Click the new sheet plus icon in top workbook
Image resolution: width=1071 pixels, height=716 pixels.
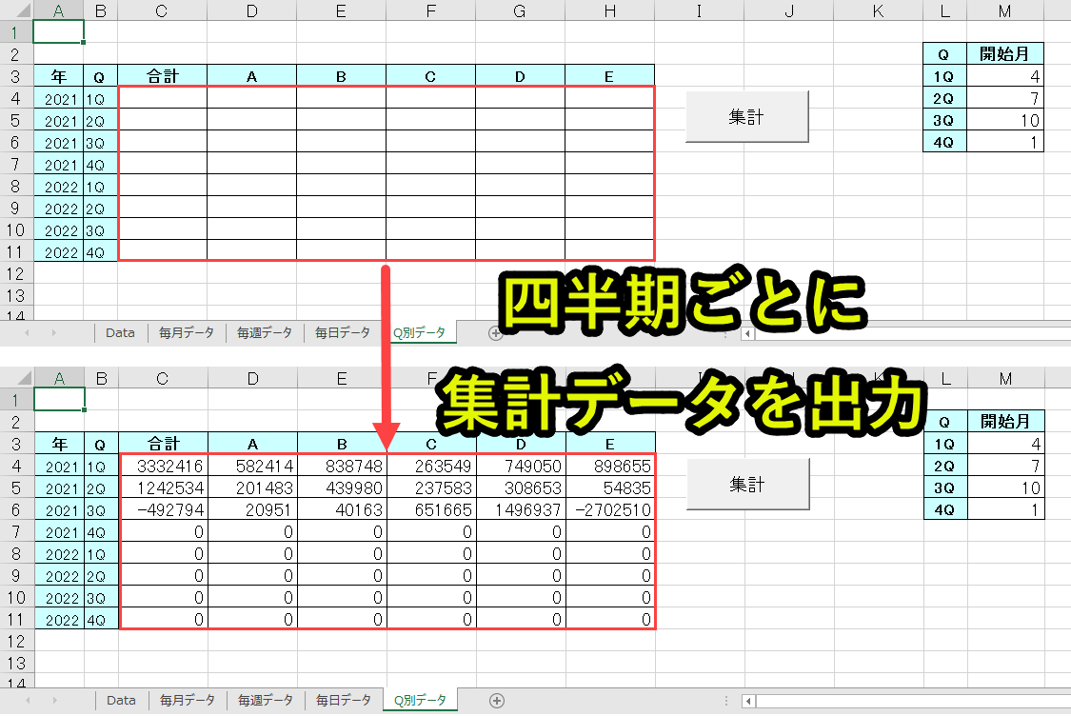point(494,332)
